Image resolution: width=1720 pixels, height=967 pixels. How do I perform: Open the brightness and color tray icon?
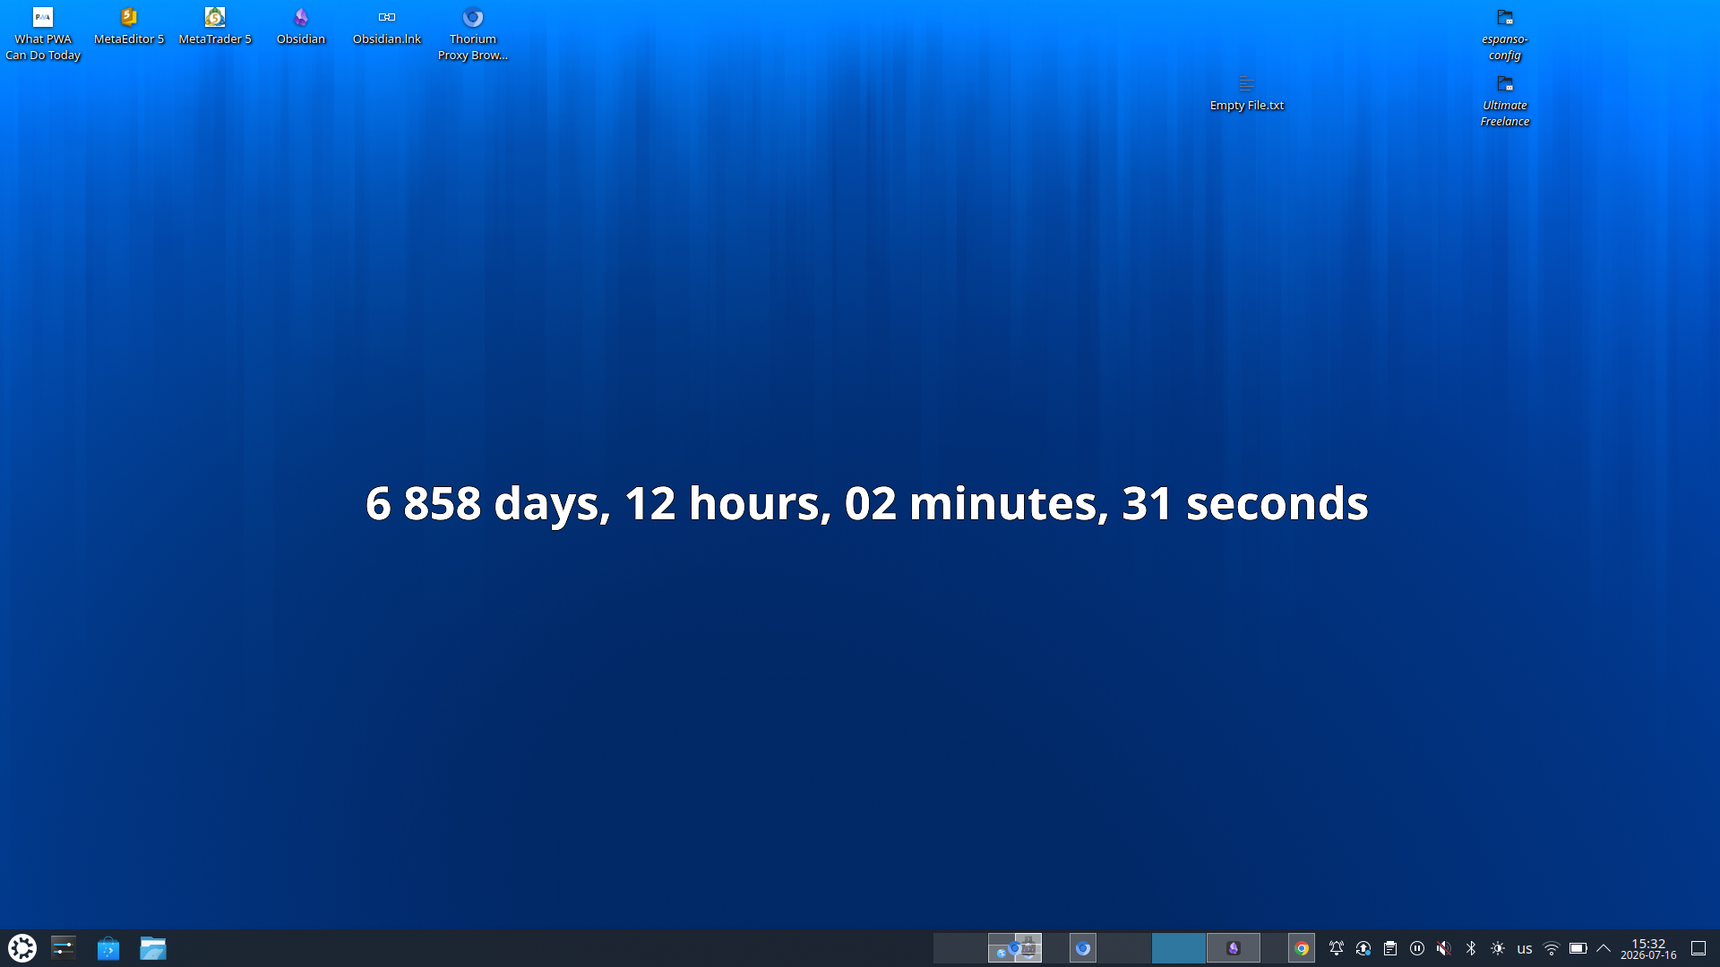click(x=1498, y=948)
